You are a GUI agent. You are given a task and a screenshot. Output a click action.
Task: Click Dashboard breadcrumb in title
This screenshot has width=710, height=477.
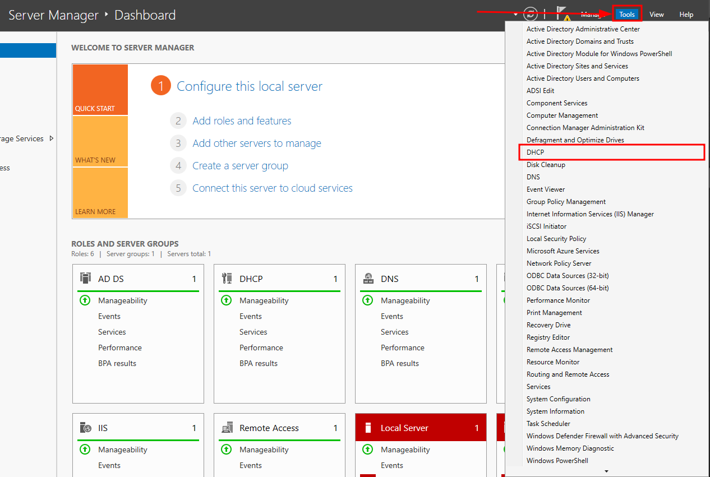(145, 15)
